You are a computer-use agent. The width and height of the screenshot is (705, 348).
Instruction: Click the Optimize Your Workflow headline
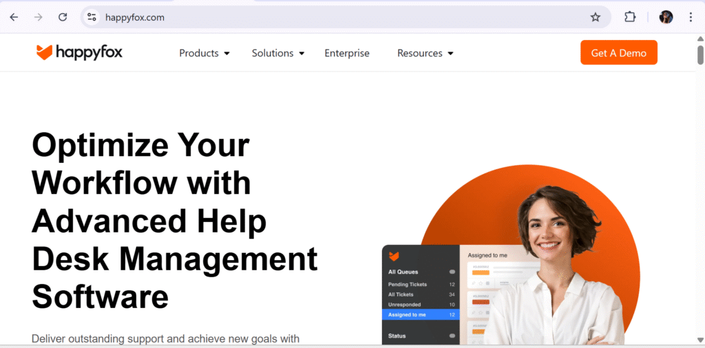point(174,221)
